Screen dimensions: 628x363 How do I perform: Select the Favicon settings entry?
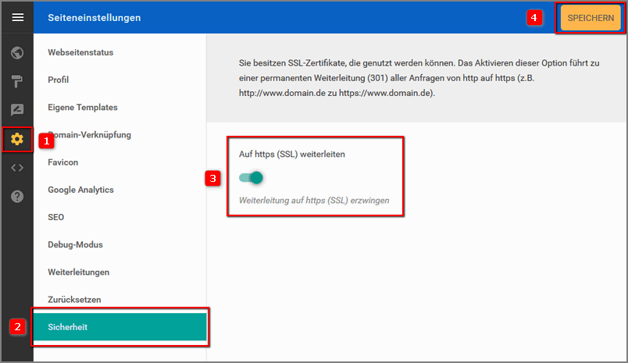[x=63, y=162]
